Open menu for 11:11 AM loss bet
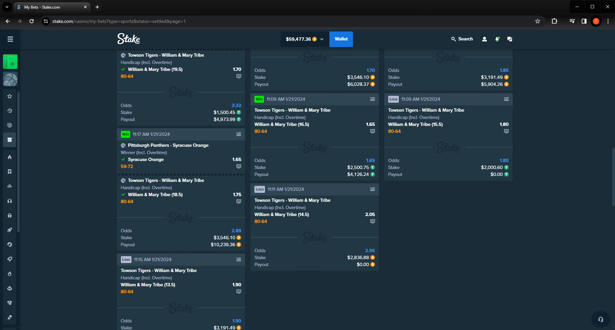The image size is (615, 330). [x=373, y=189]
